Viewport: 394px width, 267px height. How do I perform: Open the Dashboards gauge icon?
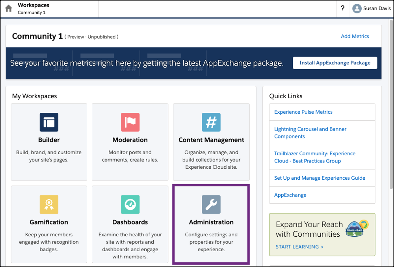point(130,204)
